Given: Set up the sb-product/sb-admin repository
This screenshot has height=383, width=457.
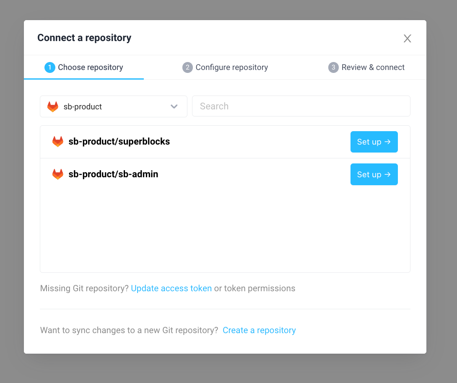Looking at the screenshot, I should [374, 174].
